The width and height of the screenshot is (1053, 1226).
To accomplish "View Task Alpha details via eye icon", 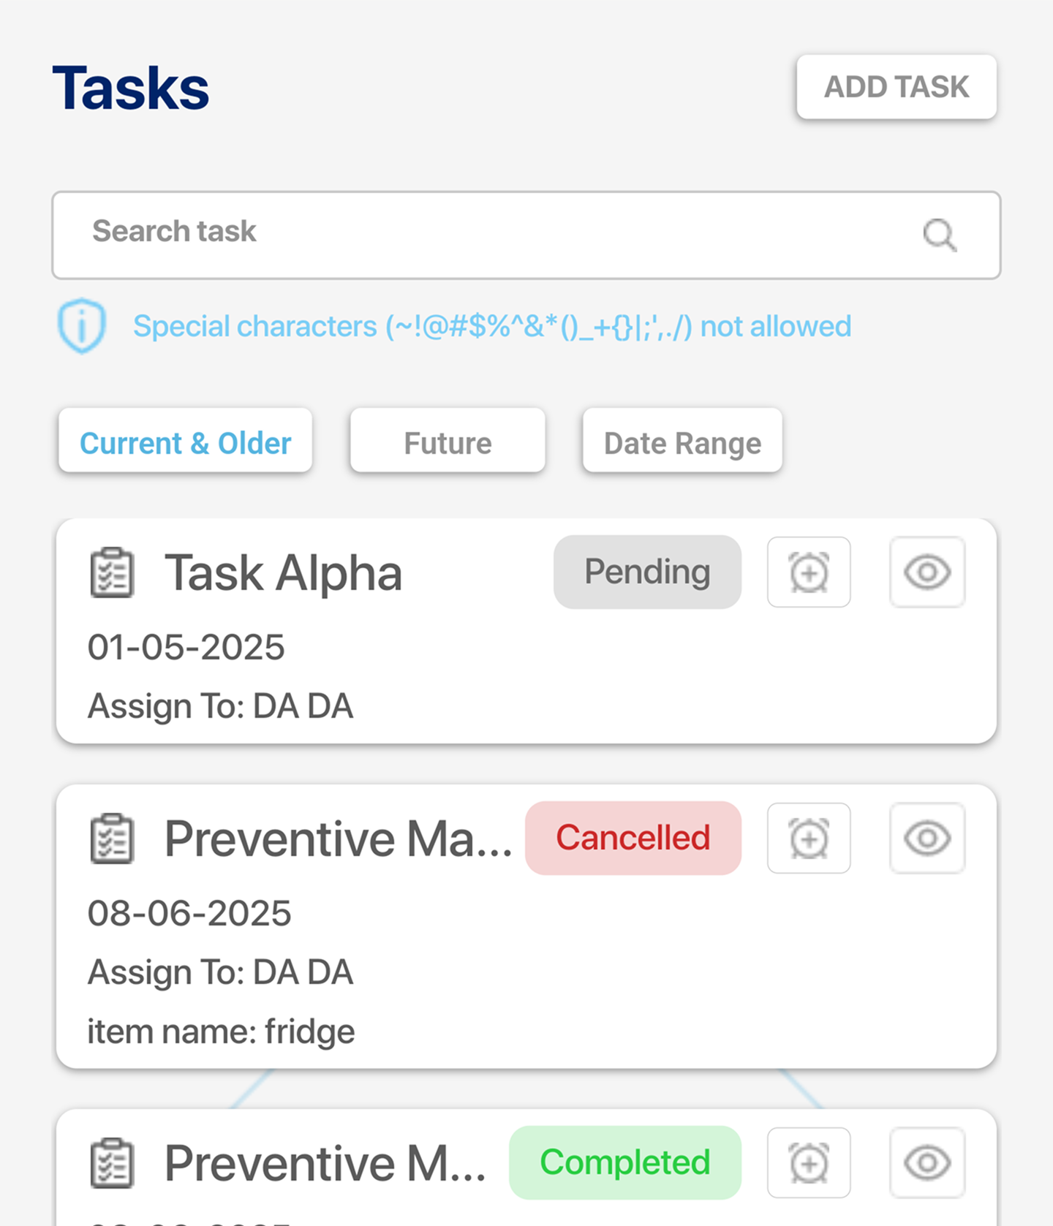I will [x=927, y=572].
